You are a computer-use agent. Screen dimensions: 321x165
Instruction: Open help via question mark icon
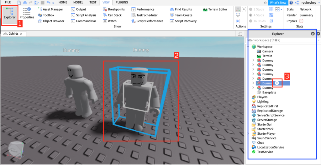(x=291, y=2)
